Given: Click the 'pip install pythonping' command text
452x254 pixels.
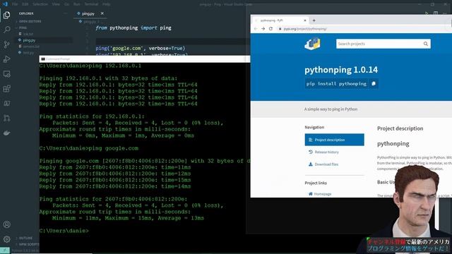Looking at the screenshot, I should pos(336,83).
